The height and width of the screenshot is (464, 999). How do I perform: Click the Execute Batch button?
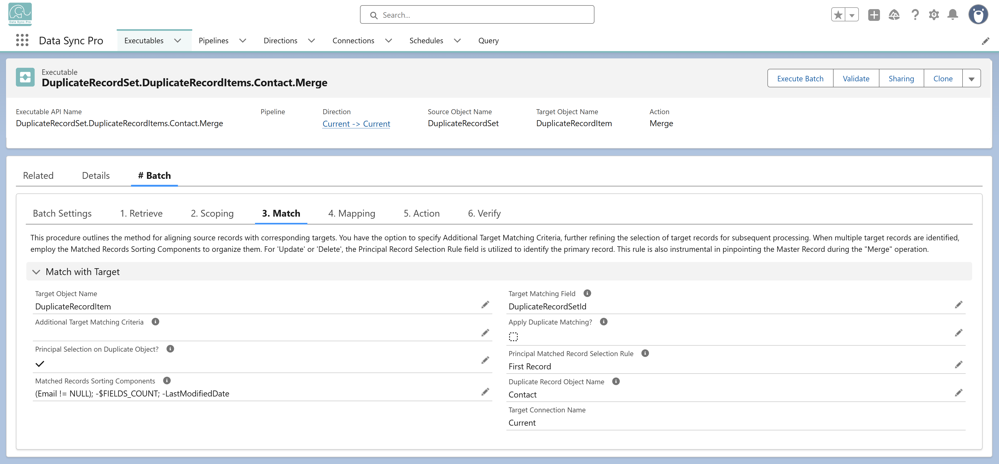pos(801,78)
